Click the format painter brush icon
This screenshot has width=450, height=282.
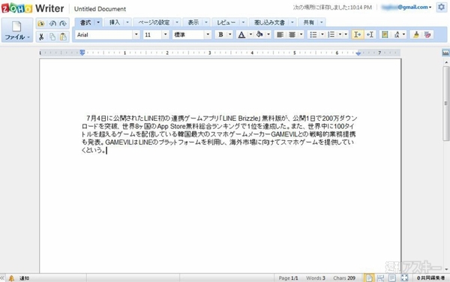[x=416, y=34]
